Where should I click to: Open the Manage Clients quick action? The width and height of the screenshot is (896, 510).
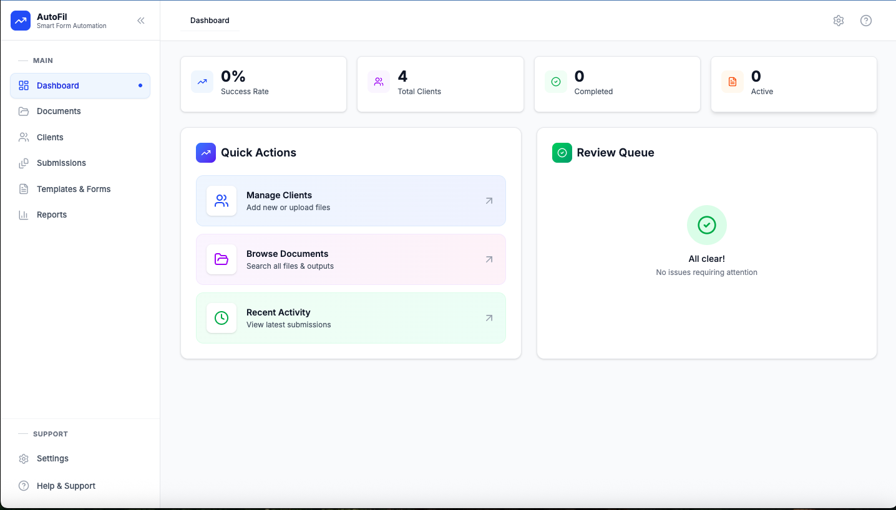(x=351, y=201)
